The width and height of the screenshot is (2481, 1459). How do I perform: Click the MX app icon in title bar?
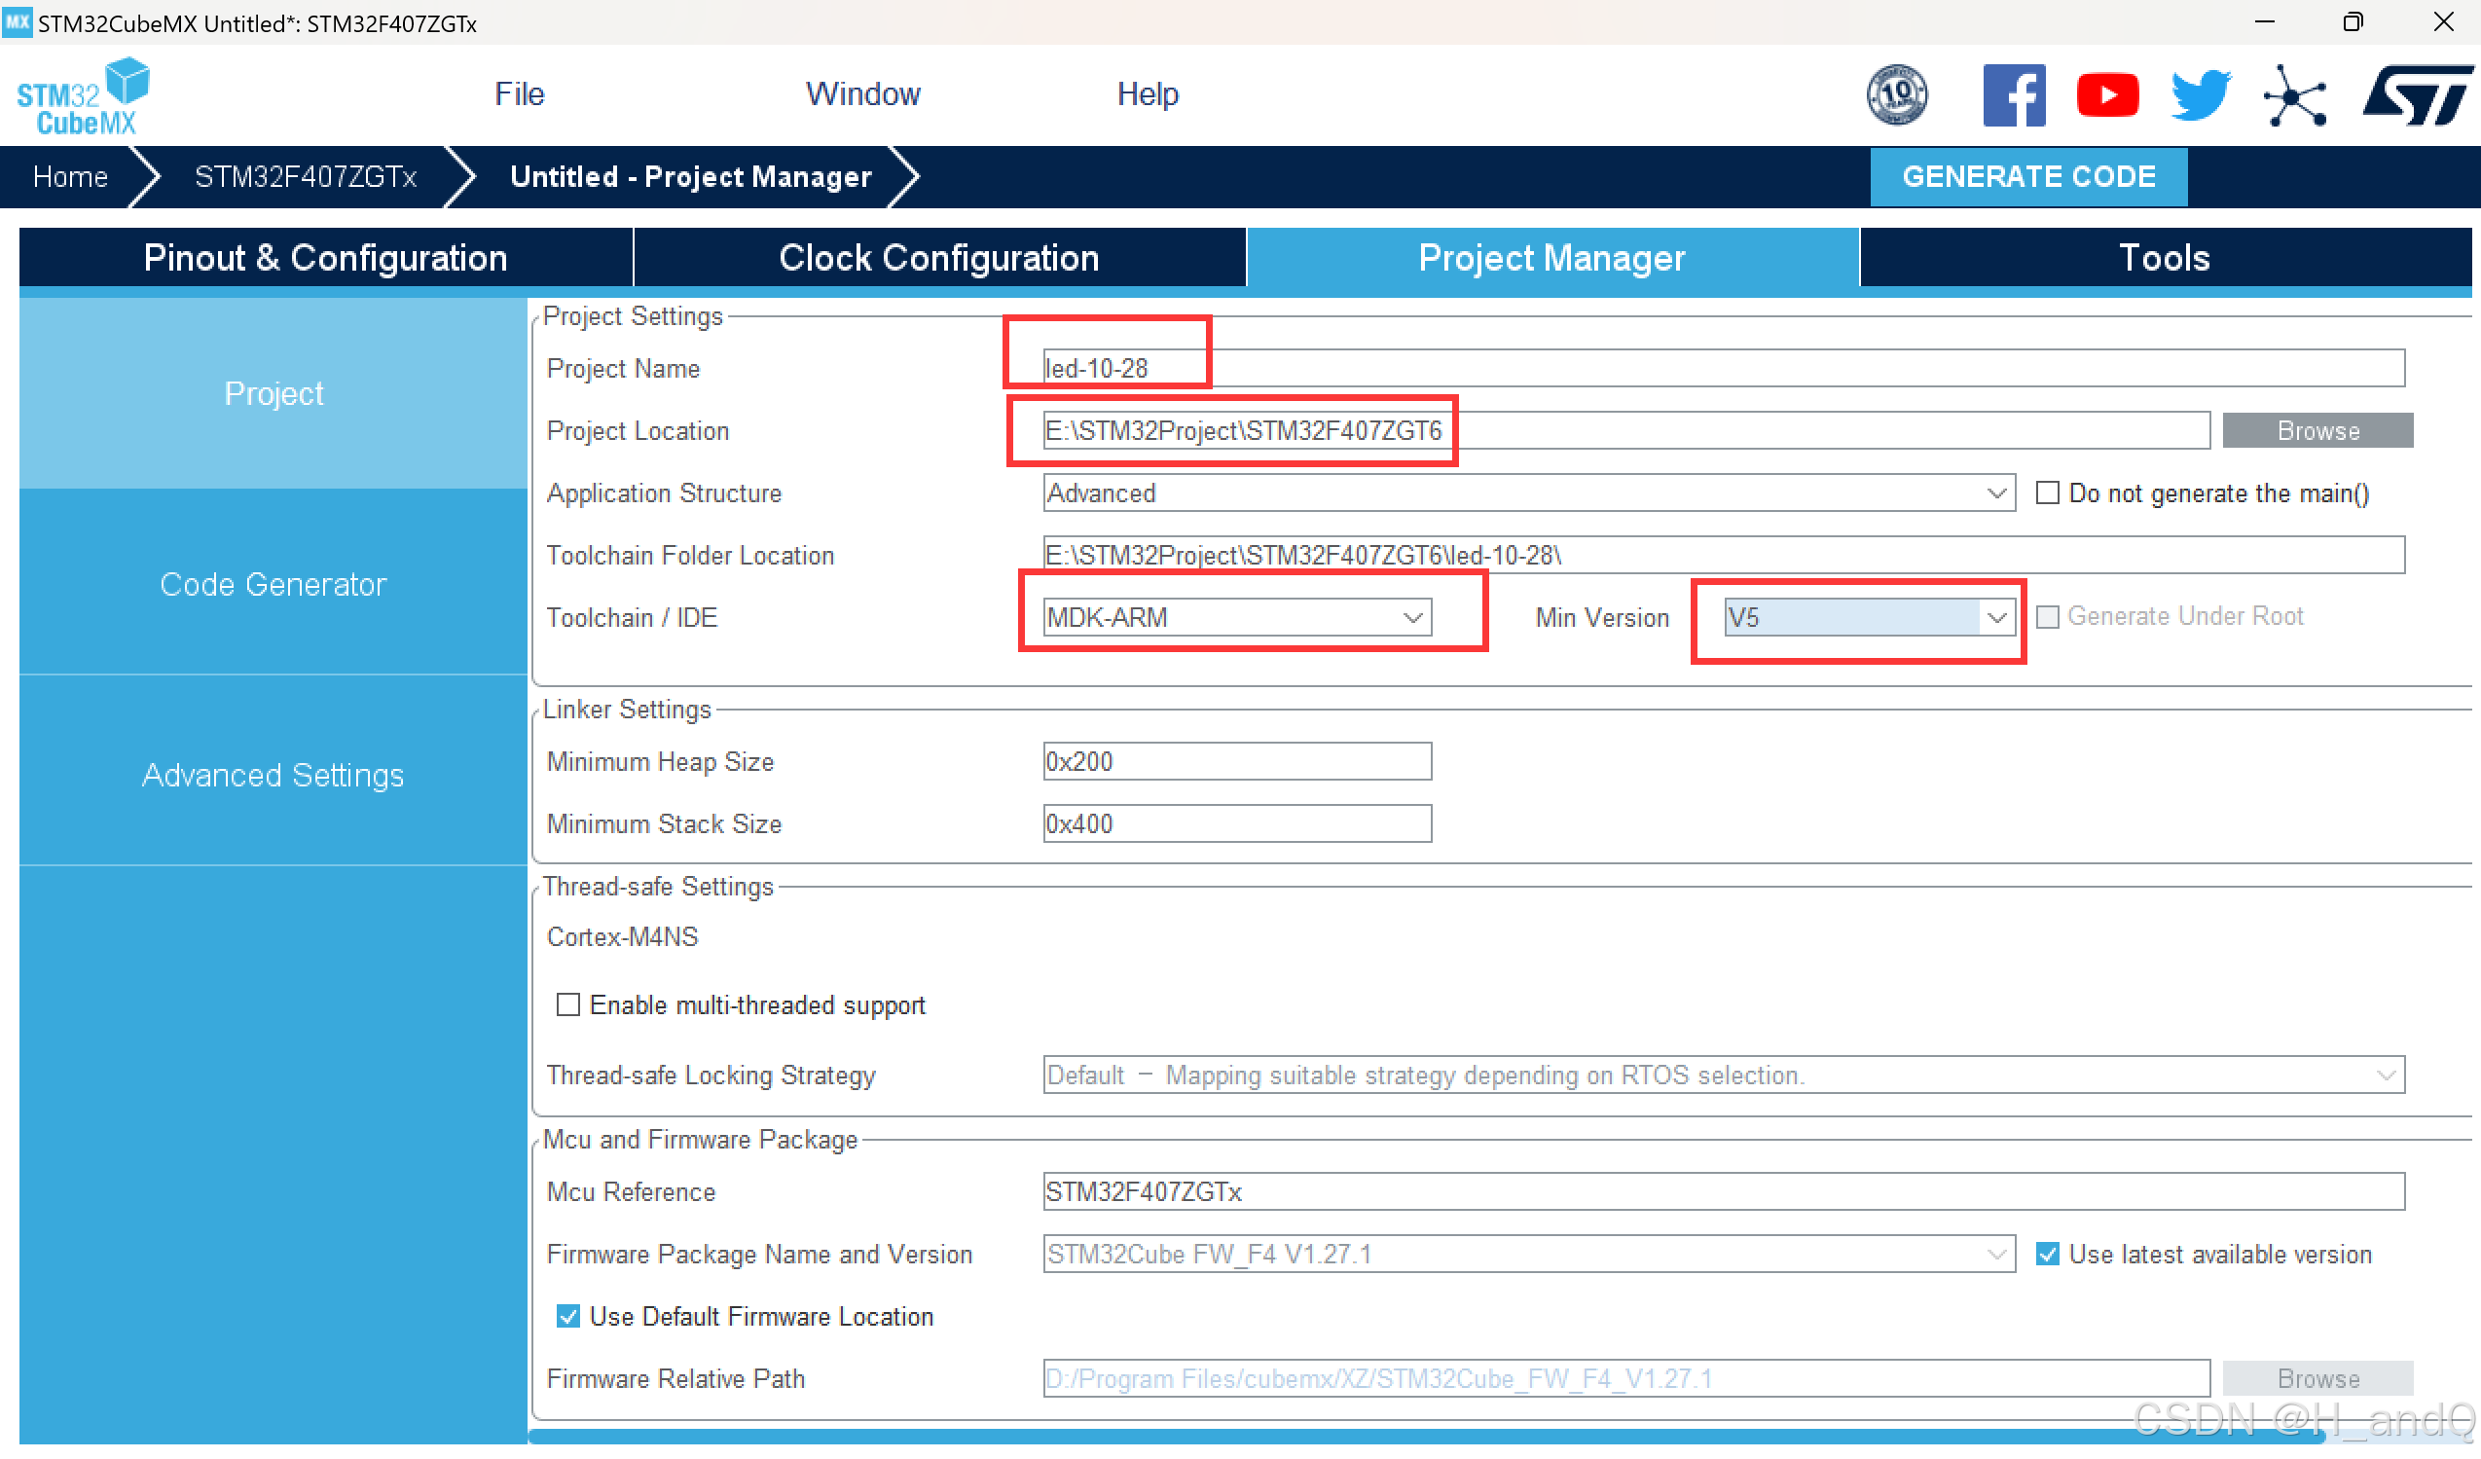pyautogui.click(x=17, y=21)
